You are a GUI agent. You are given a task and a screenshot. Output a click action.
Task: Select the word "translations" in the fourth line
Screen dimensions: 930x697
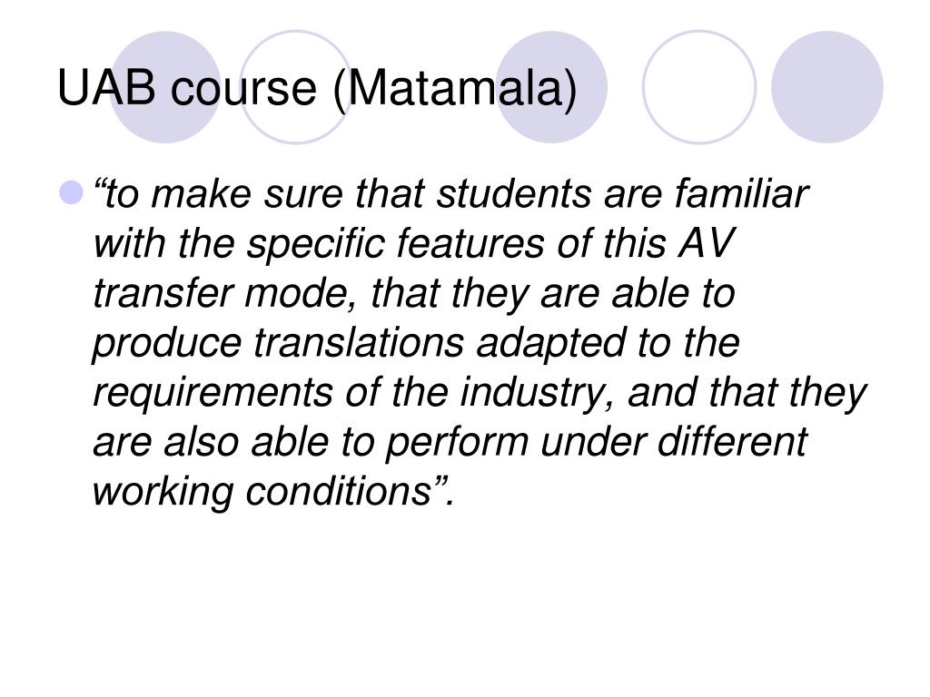360,342
